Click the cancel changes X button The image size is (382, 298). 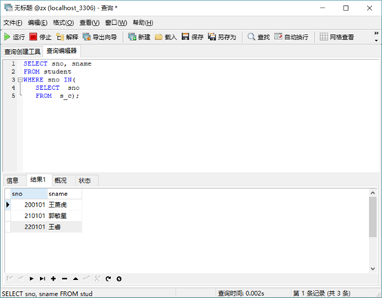coord(97,278)
